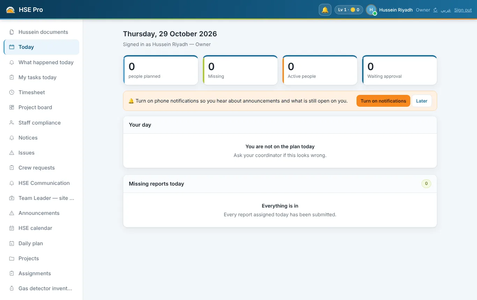This screenshot has height=300, width=477.
Task: Open Hussein documents file icon
Action: click(x=12, y=32)
